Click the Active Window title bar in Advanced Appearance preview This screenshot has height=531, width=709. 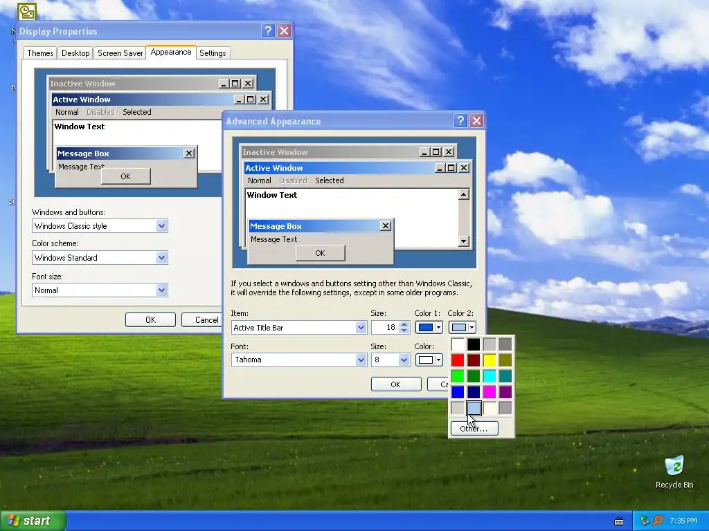tap(357, 168)
